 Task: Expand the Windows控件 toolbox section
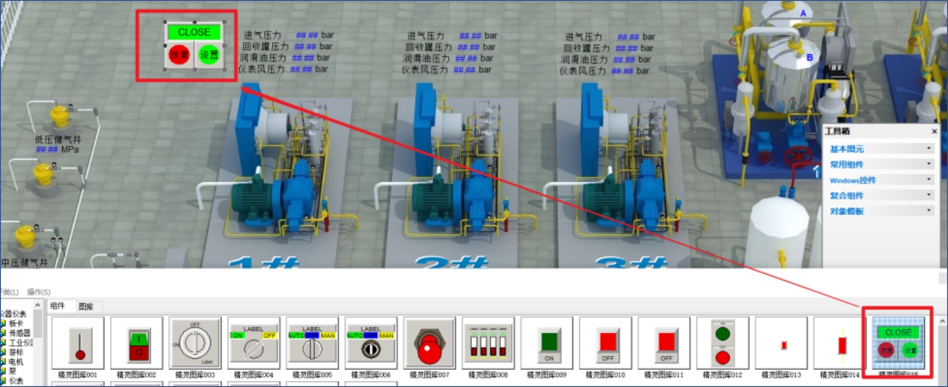pos(880,180)
